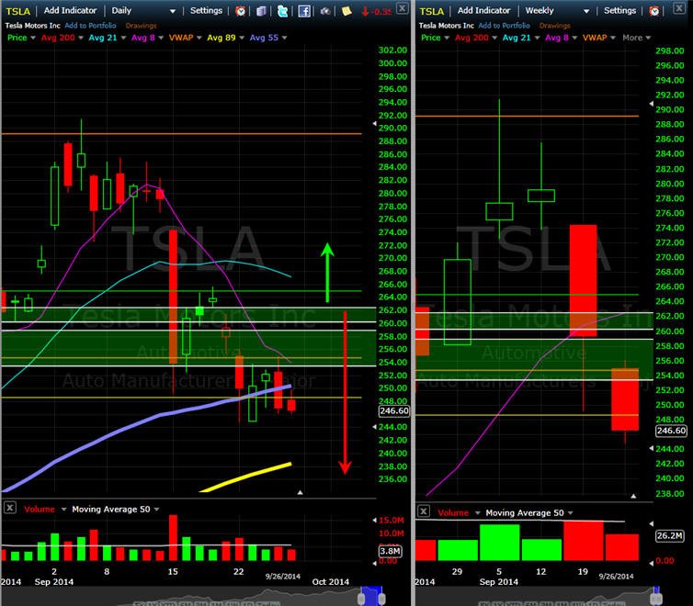
Task: Click Add Indicator on Weekly chart
Action: point(484,11)
